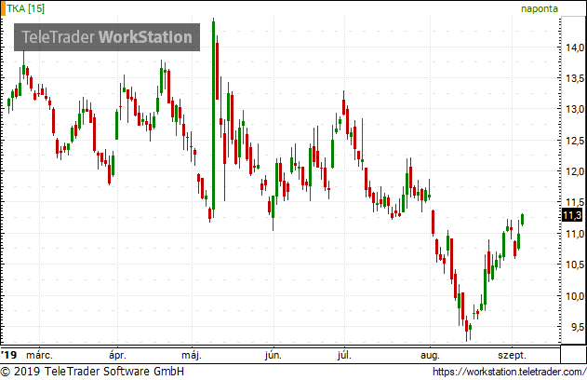This screenshot has height=380, width=587.
Task: Click the 9,5 price axis label
Action: (578, 327)
